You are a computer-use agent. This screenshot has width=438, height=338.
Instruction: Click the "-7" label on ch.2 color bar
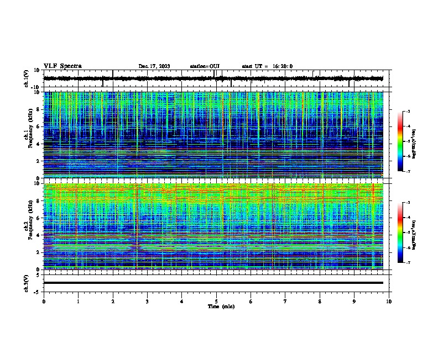click(x=408, y=263)
